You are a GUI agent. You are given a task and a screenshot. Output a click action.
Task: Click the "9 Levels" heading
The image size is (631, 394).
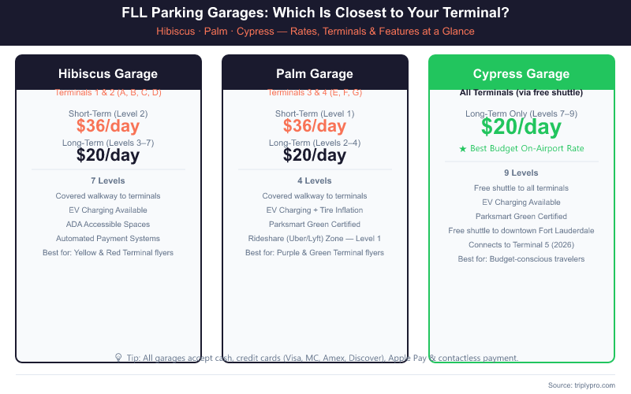521,173
